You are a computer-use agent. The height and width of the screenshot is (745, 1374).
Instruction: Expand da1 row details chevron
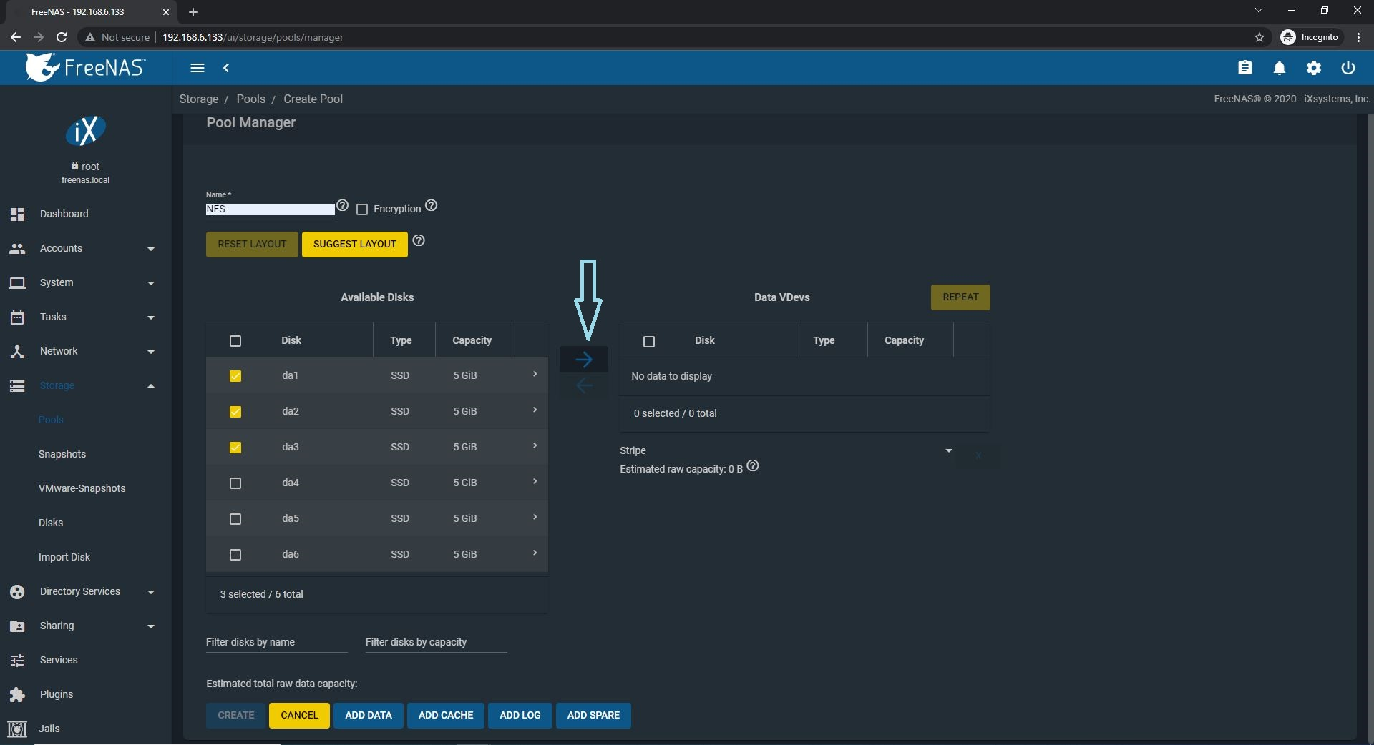coord(535,375)
